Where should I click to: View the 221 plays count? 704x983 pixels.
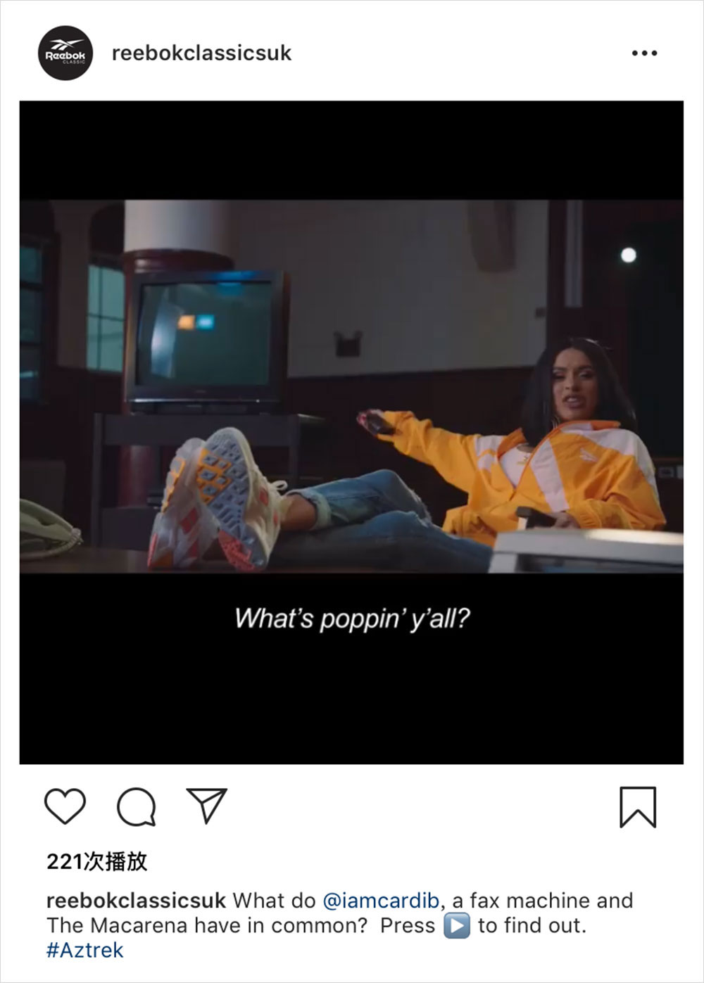coord(97,861)
